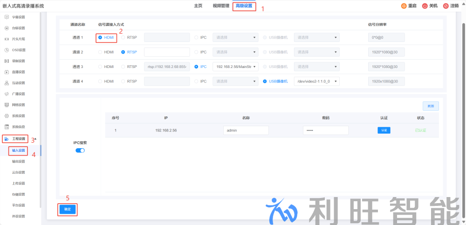Open 通道 1 USB camera dropdown

tap(317, 37)
